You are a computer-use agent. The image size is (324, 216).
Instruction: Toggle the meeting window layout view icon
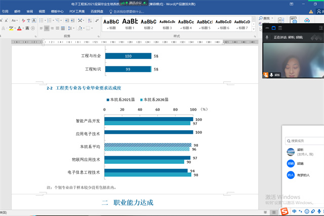coord(272,28)
